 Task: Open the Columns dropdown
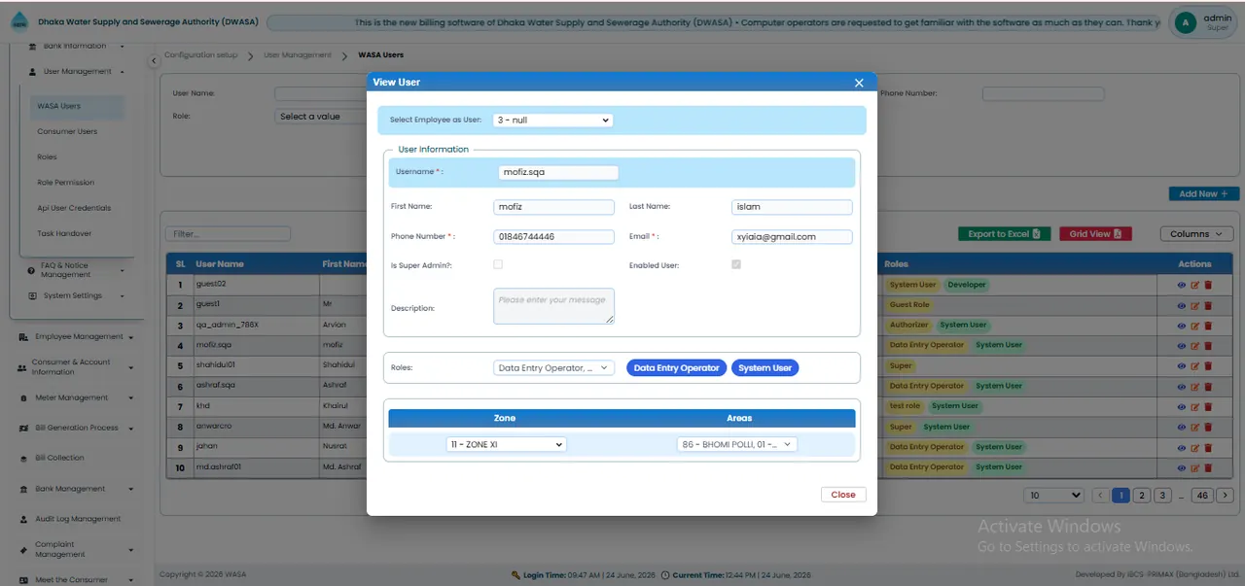(1196, 234)
